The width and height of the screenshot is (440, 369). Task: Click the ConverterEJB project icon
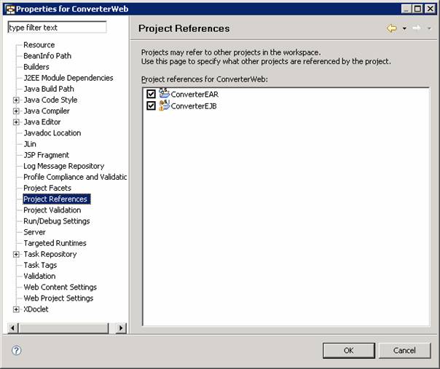(x=164, y=106)
